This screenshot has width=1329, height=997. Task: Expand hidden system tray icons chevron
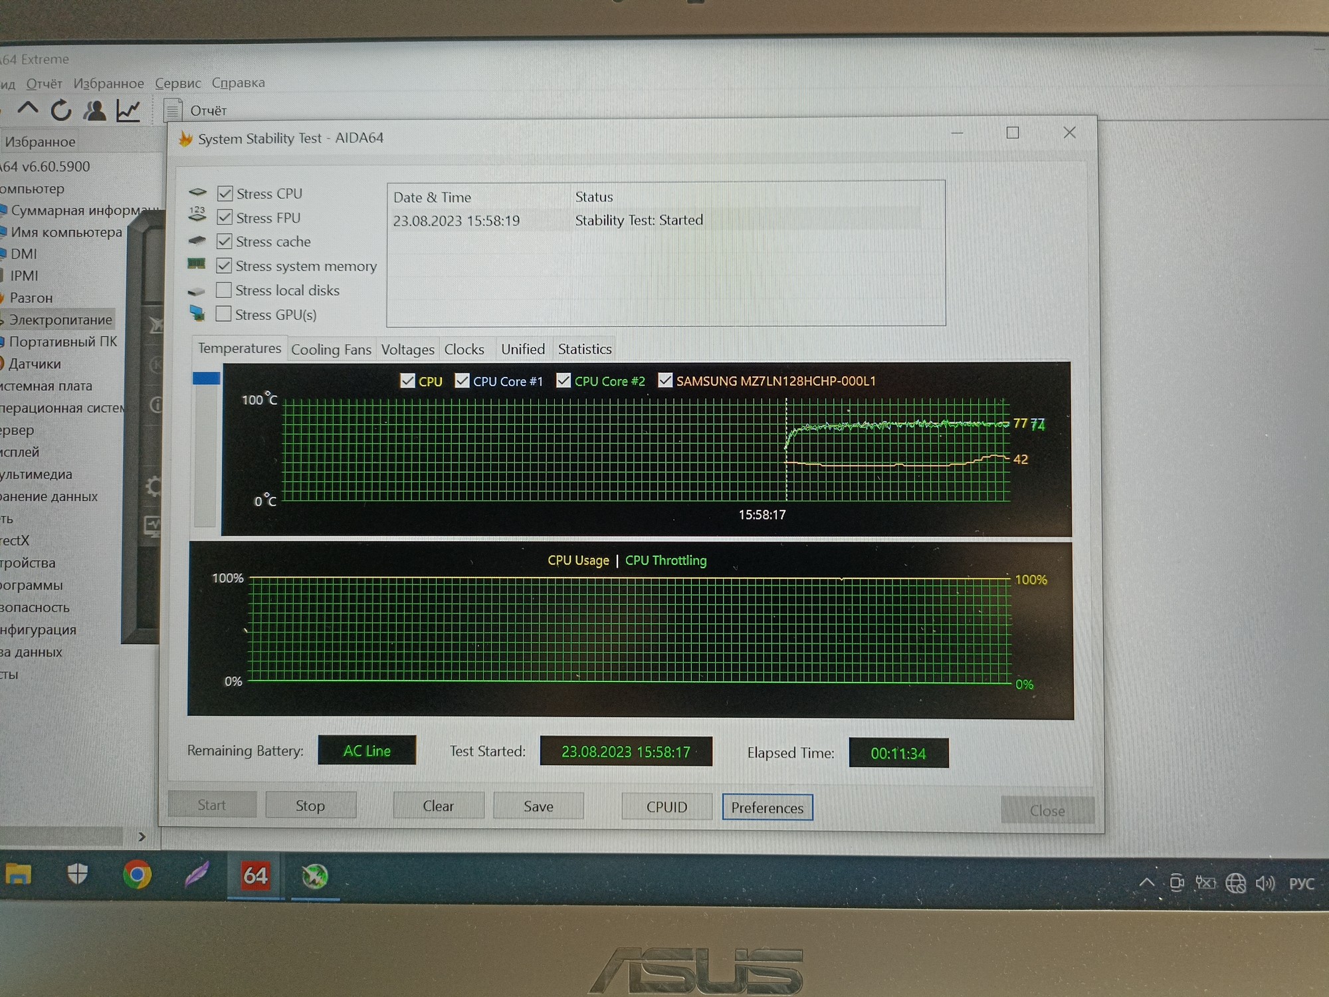click(1146, 883)
